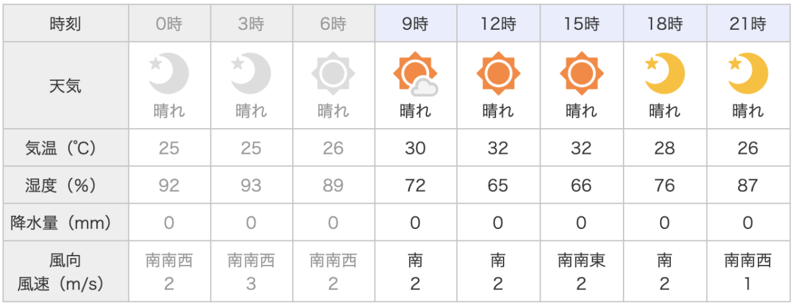This screenshot has height=306, width=797.
Task: Click the gray moon icon at 0時
Action: (169, 73)
